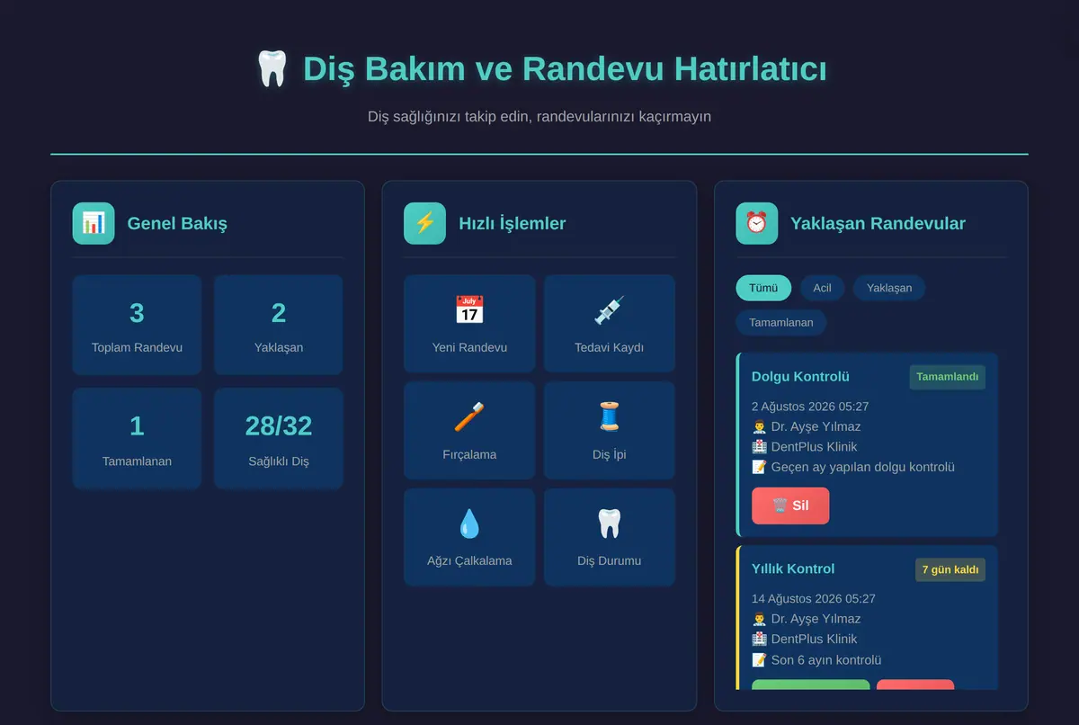Click DentPlus Klinik in Yıllık Kontrol card
Viewport: 1079px width, 725px height.
[x=805, y=640]
